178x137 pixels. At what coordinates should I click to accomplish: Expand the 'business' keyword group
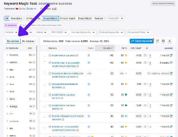point(7,55)
